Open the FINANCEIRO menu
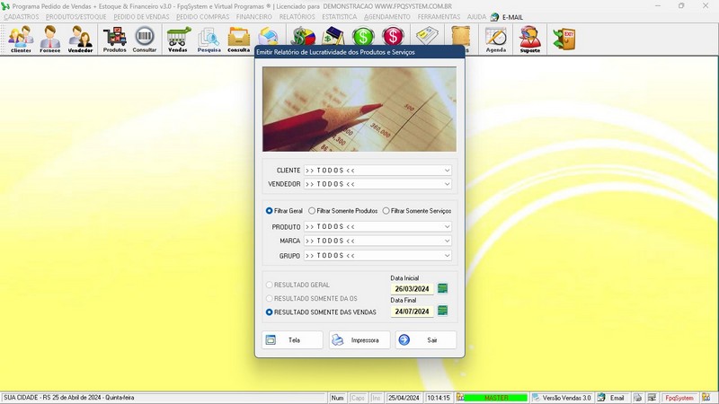Image resolution: width=719 pixels, height=404 pixels. click(254, 17)
